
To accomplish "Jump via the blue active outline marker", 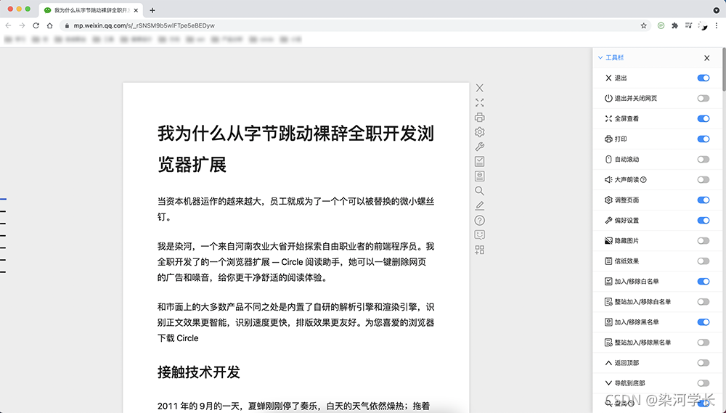I will pos(3,199).
